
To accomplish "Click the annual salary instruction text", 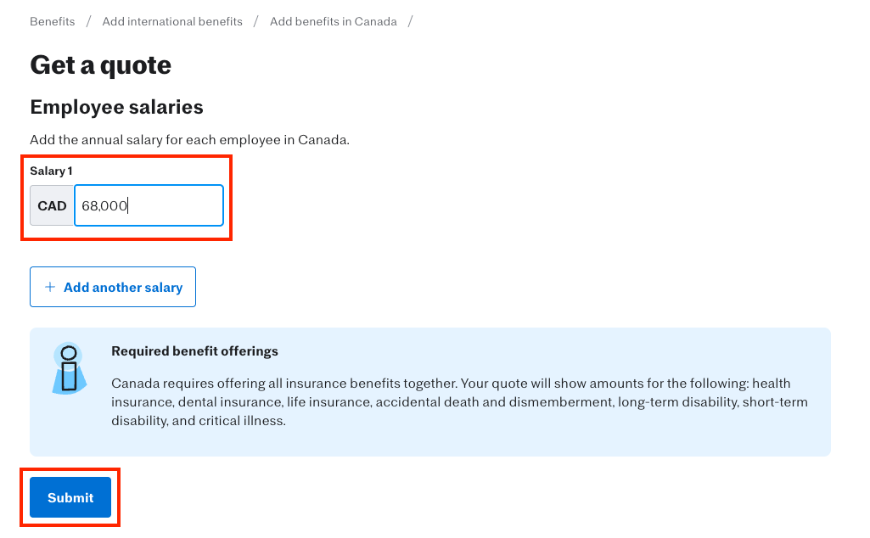I will (x=189, y=139).
